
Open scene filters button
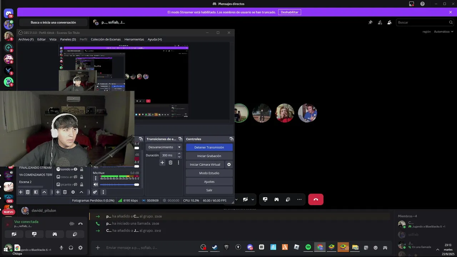(36, 192)
